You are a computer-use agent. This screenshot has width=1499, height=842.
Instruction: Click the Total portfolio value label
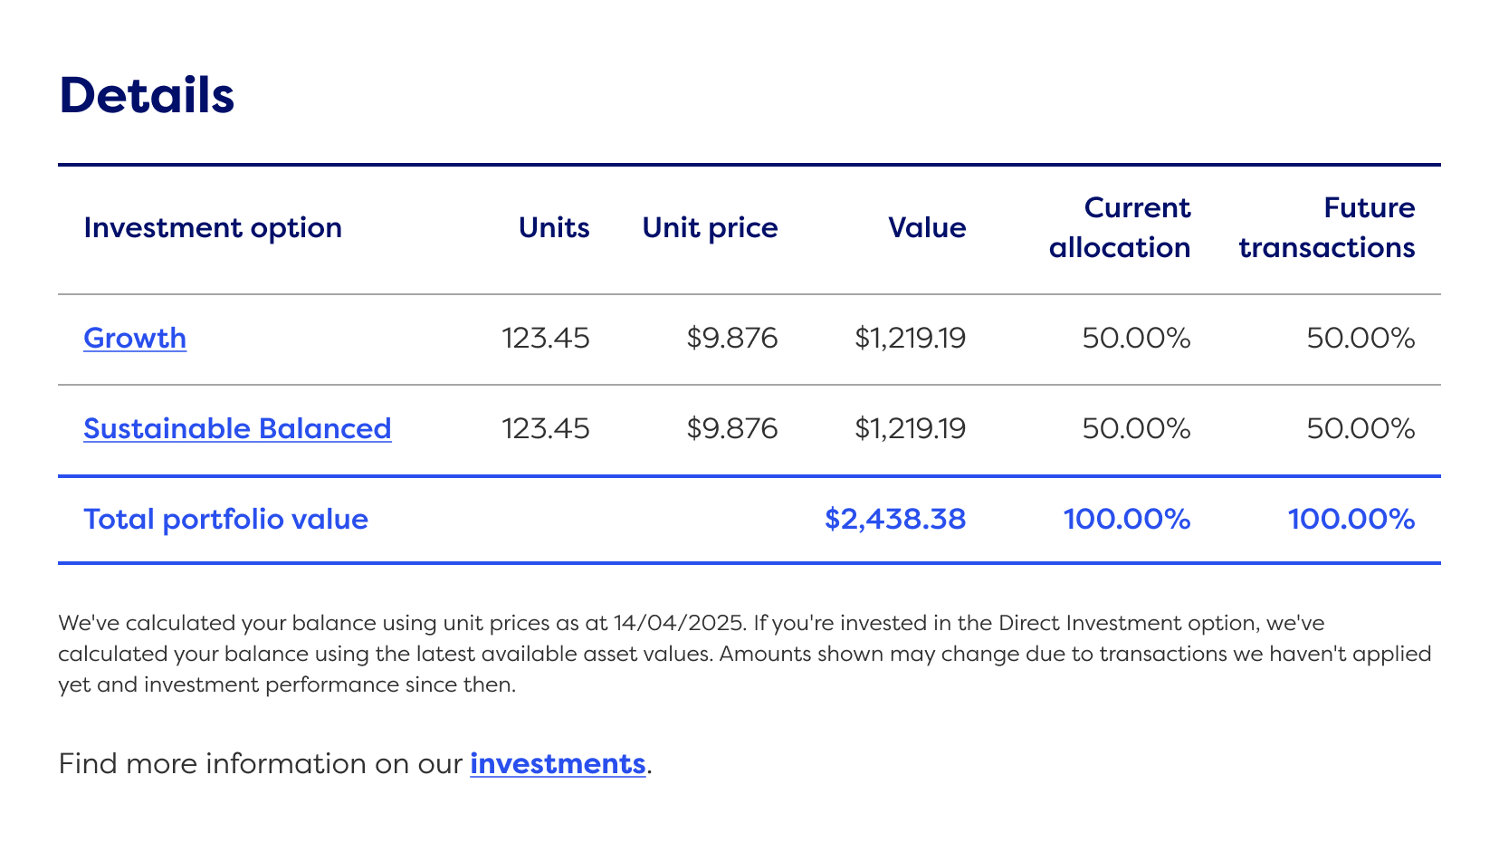tap(225, 519)
